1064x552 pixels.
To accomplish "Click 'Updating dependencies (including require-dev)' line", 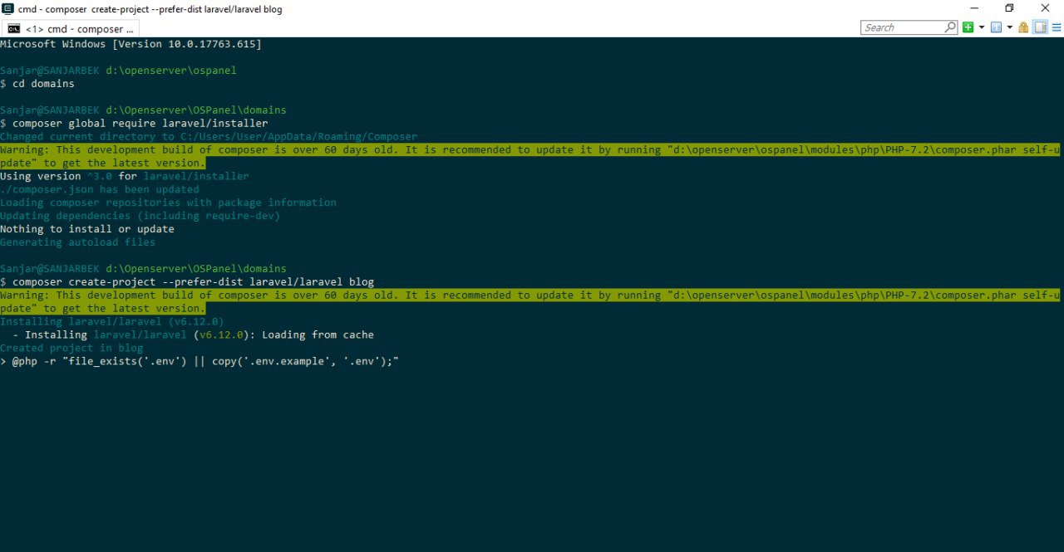I will [140, 216].
